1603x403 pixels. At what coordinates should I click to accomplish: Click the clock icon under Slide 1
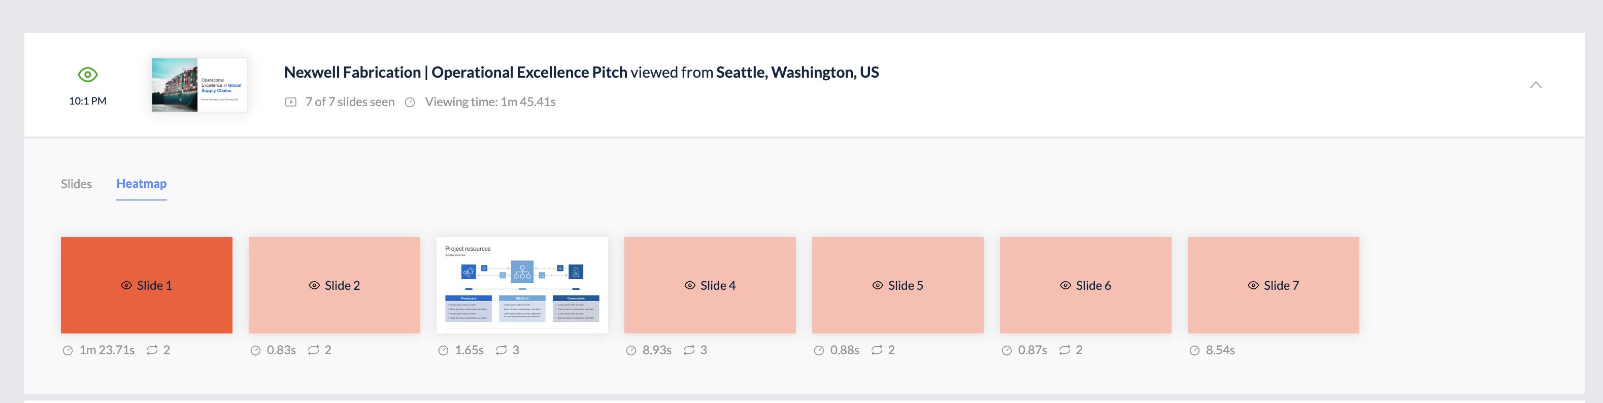pyautogui.click(x=68, y=350)
